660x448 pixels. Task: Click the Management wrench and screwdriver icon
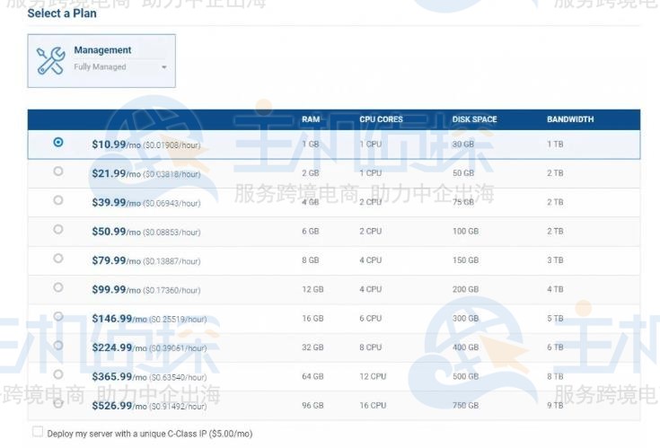coord(51,61)
